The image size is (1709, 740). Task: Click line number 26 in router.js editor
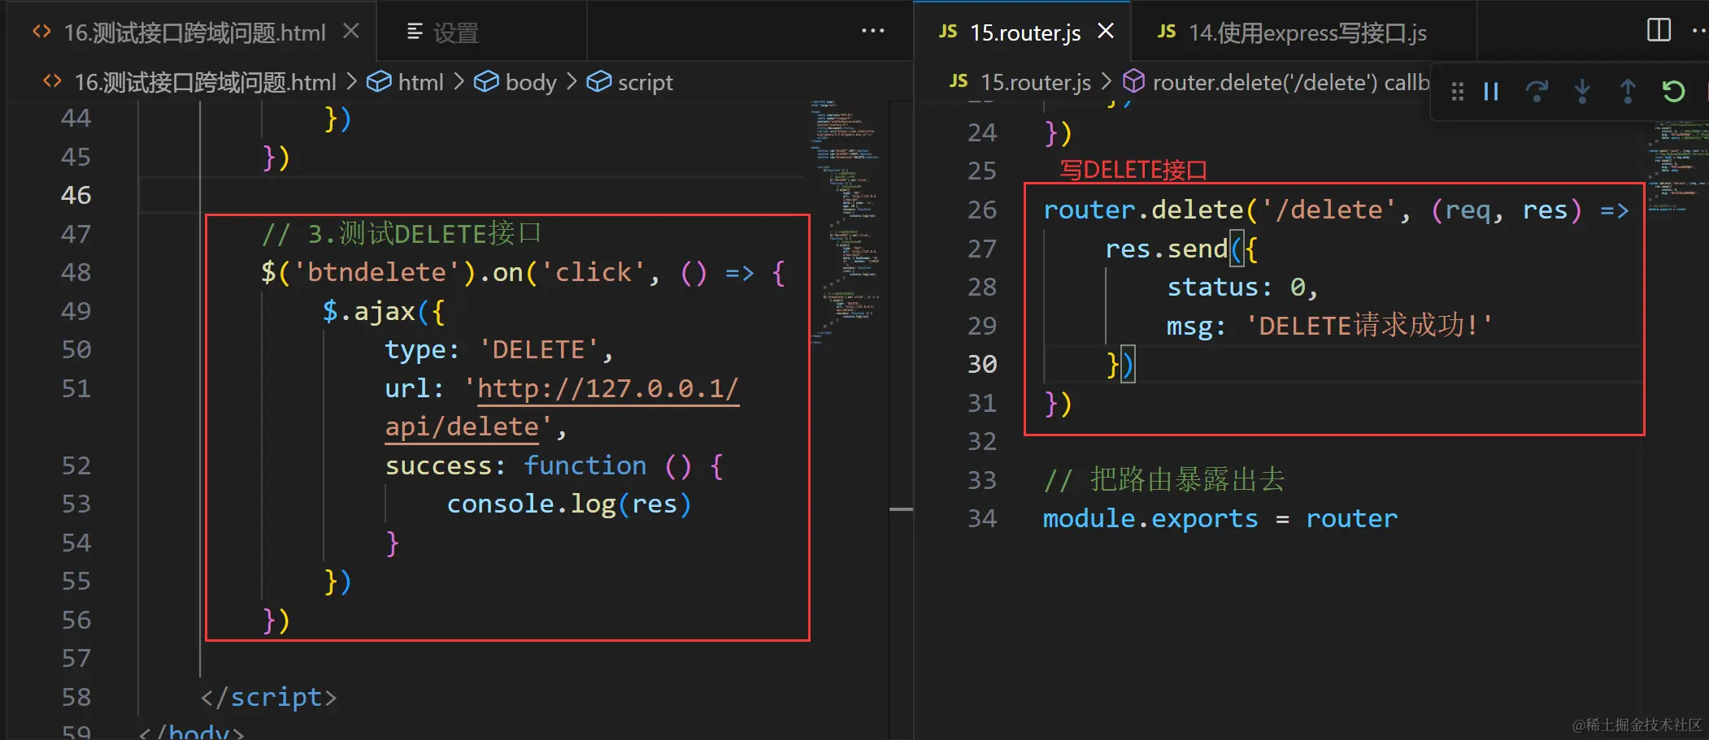tap(982, 210)
